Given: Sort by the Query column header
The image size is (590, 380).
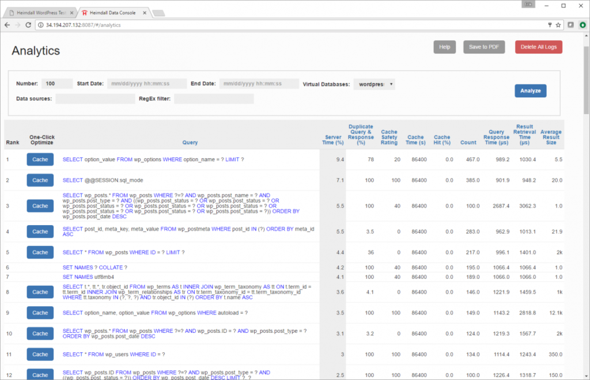Looking at the screenshot, I should coord(190,142).
